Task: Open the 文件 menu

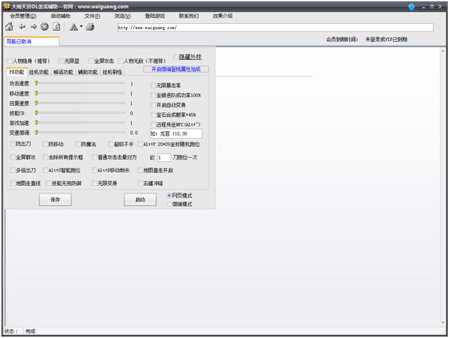Action: (x=92, y=15)
